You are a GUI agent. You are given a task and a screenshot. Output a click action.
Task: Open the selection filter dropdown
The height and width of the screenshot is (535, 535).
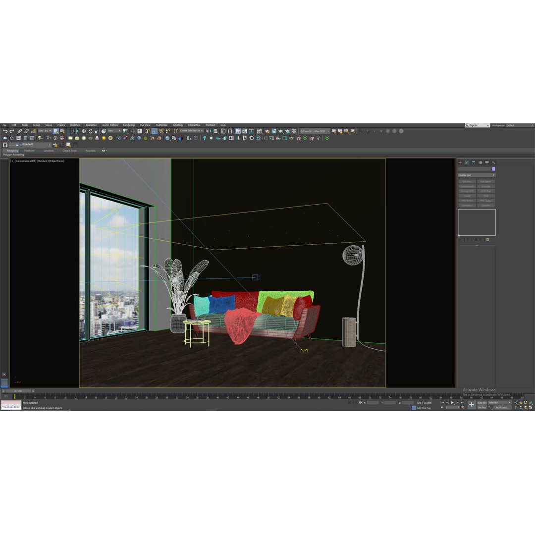[x=45, y=131]
